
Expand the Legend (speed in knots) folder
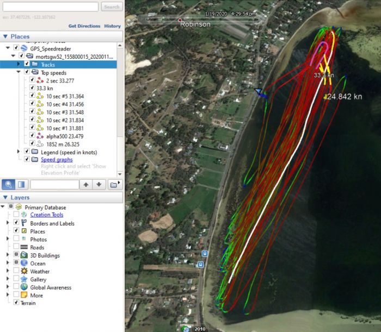pos(19,152)
